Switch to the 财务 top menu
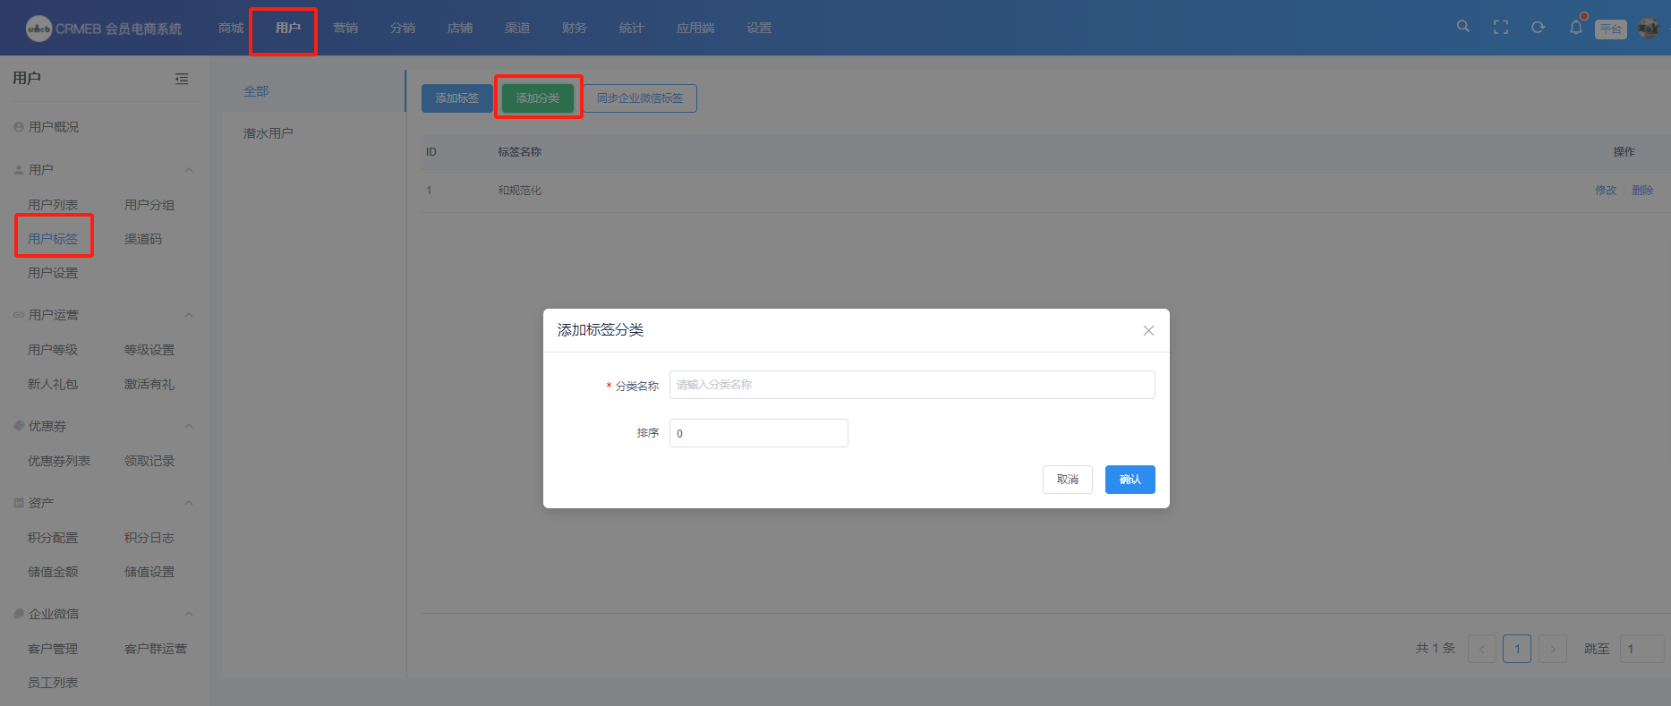The height and width of the screenshot is (706, 1671). (575, 28)
